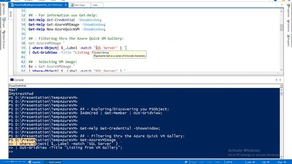Open the Snippets panel on right edge
Screen dimensions: 292x164
(x=288, y=41)
